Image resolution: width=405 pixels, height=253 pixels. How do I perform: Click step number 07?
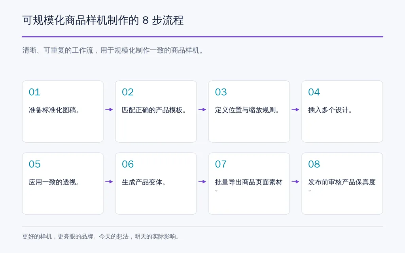coord(221,164)
